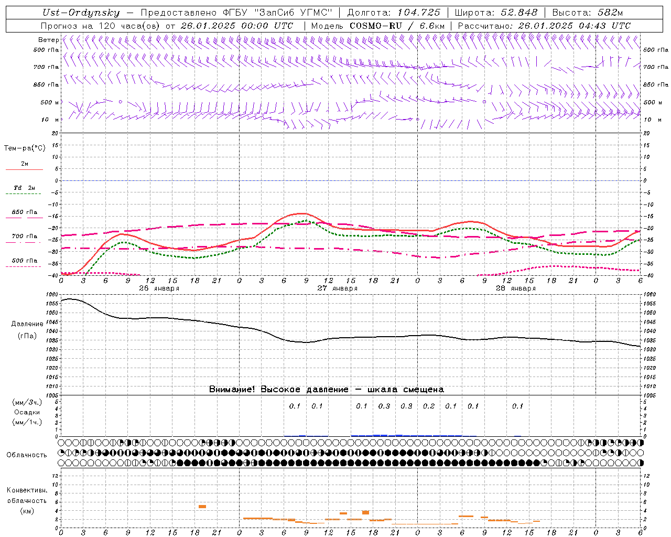671x537 pixels.
Task: Click the red solid "2м" legend line
Action: [24, 169]
